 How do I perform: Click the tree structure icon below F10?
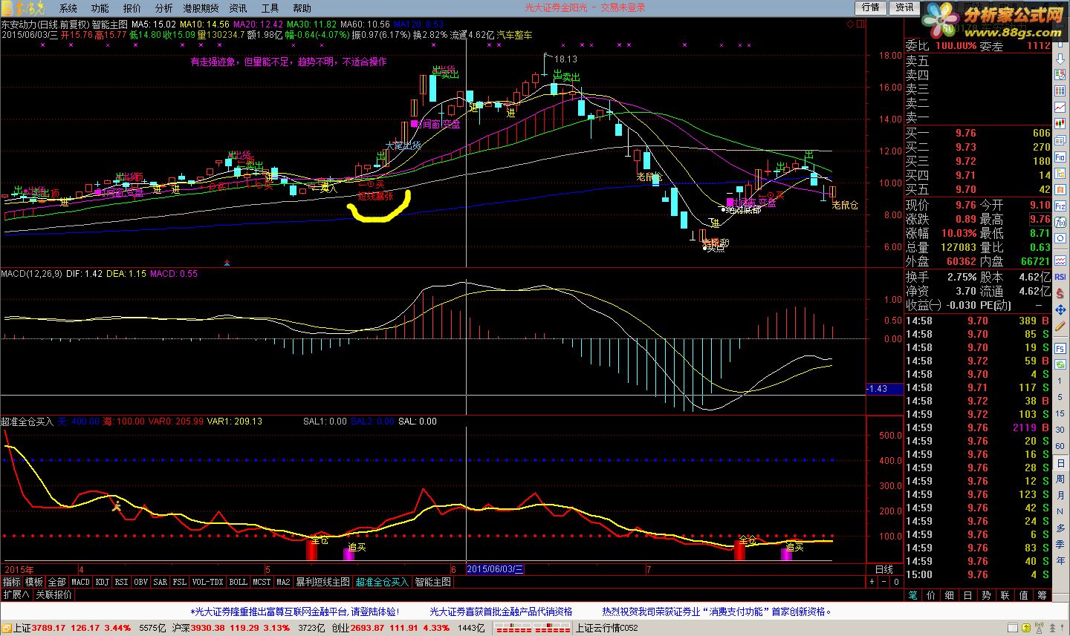[x=1060, y=173]
